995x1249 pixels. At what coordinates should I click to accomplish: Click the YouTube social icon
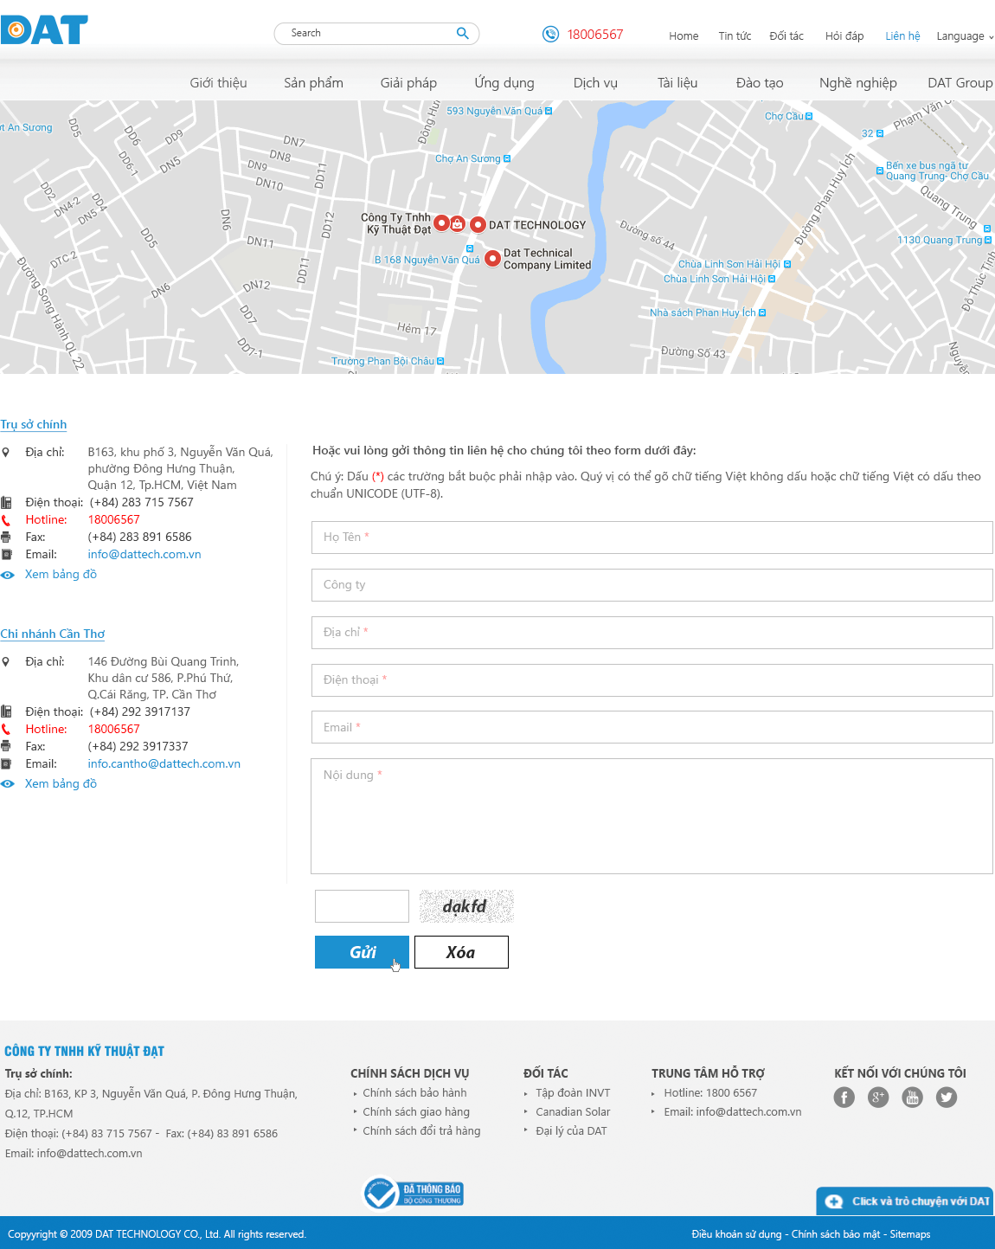point(912,1098)
